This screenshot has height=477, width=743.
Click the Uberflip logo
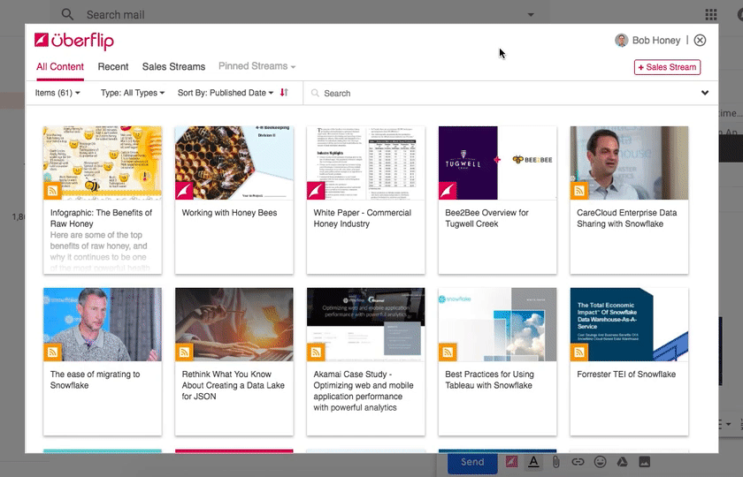pyautogui.click(x=74, y=41)
